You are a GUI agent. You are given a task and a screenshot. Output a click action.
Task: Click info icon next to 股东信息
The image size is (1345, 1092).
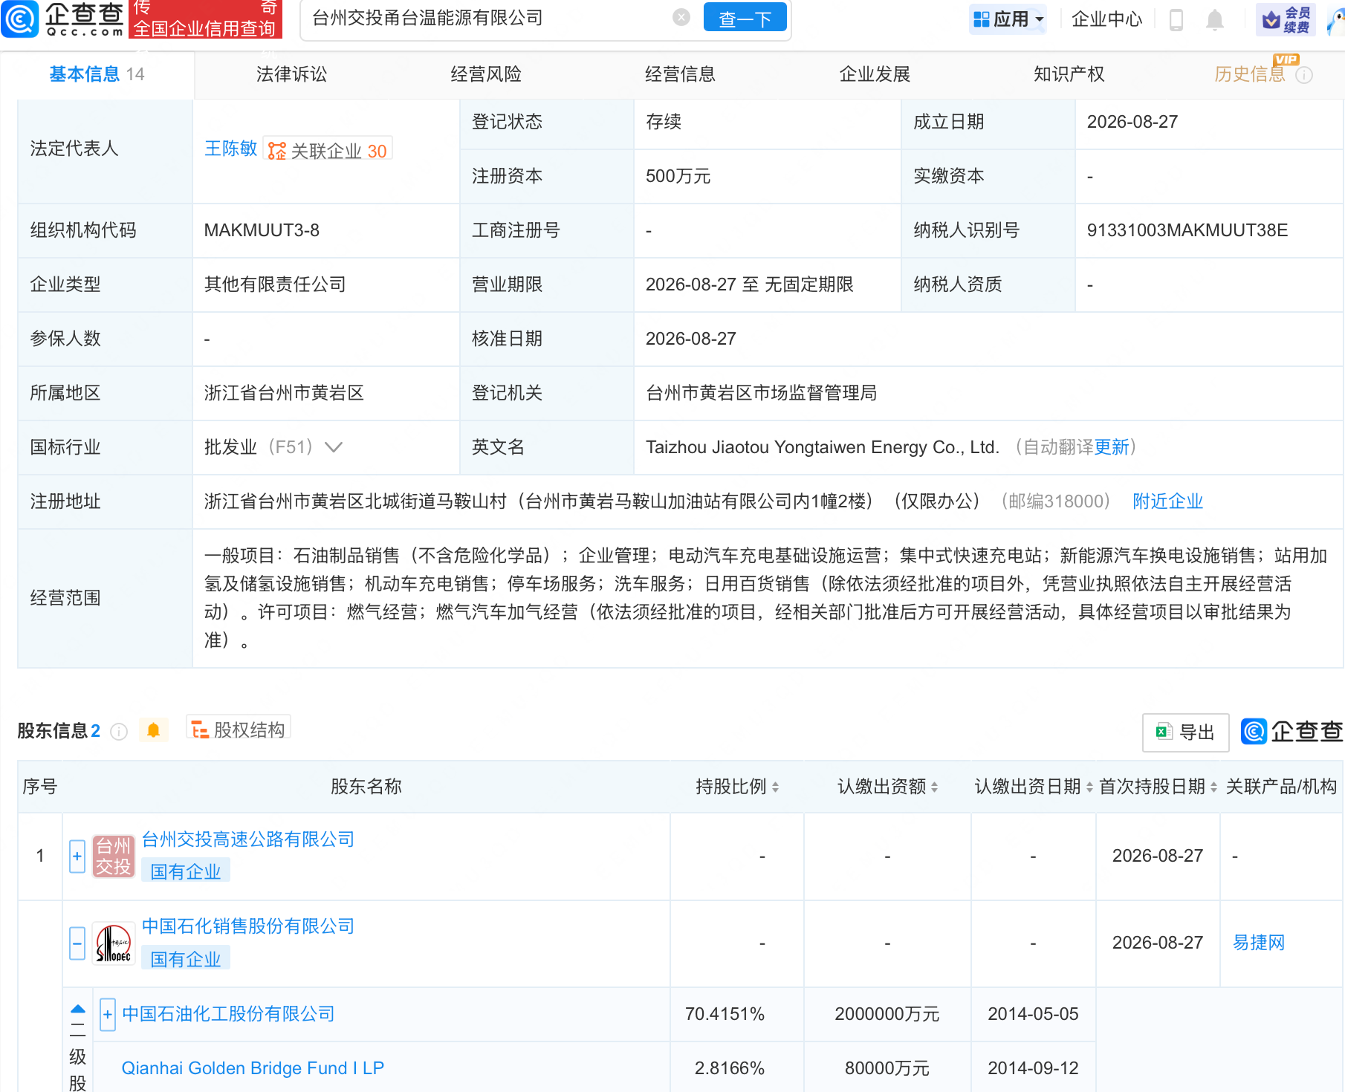coord(119,732)
